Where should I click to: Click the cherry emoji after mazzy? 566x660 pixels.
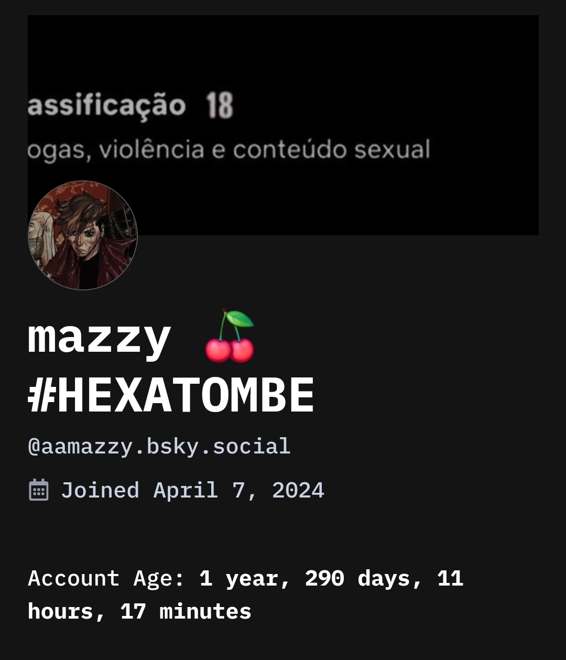point(230,337)
